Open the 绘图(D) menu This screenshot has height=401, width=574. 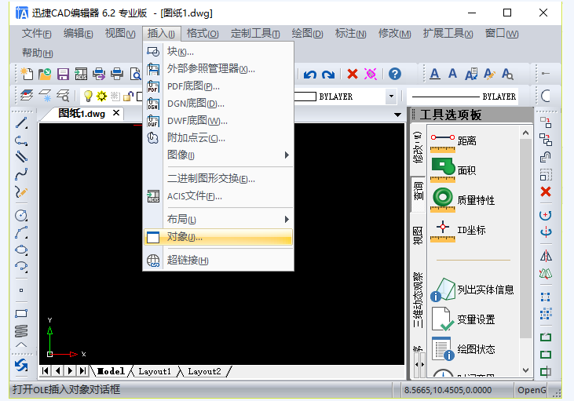tap(307, 34)
